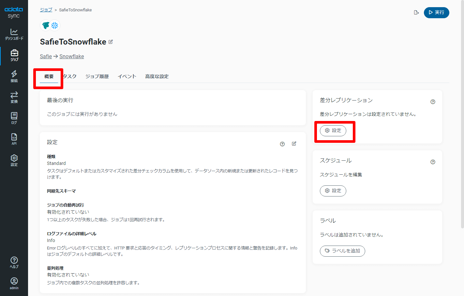464x296 pixels.
Task: Click the ラベルを追加 button
Action: pos(342,251)
